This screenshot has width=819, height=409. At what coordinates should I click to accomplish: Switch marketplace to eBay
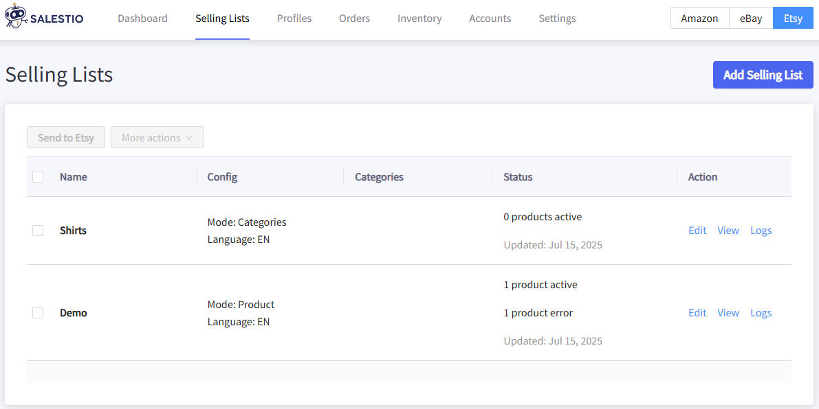coord(751,19)
